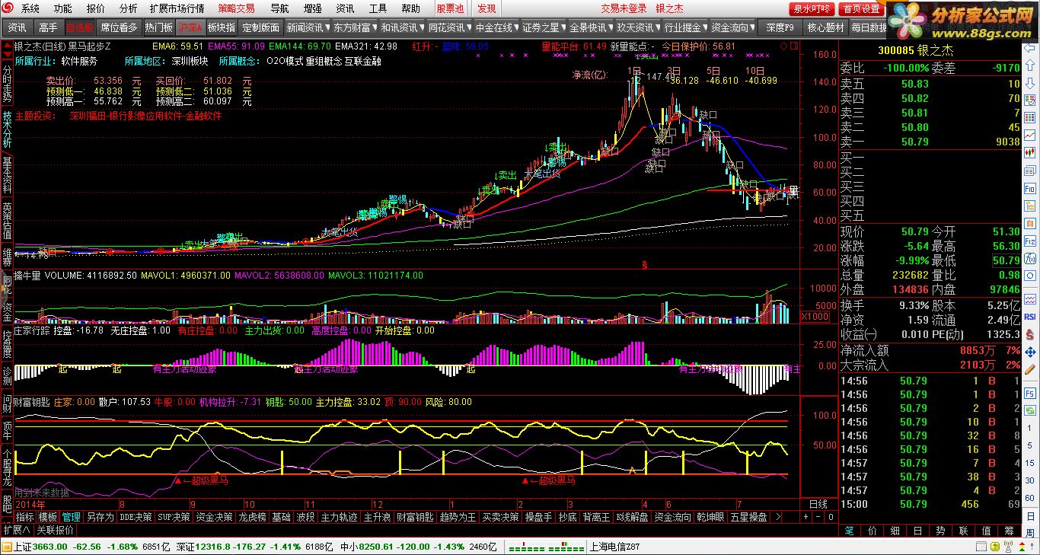Select the DDE决策 indicator tab
The image size is (1040, 555).
pyautogui.click(x=136, y=517)
